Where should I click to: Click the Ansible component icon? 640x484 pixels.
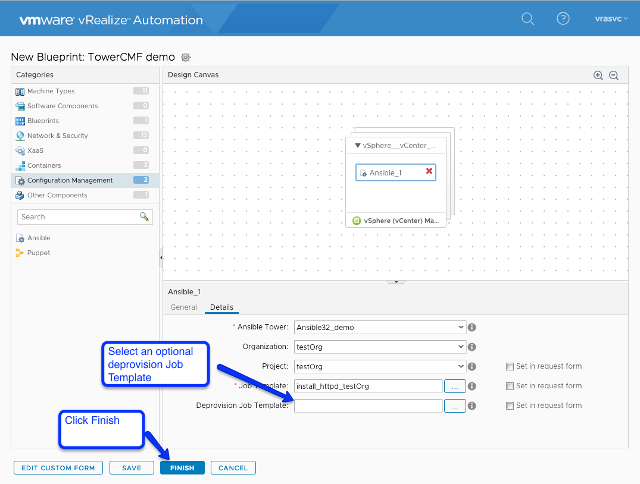(x=20, y=238)
